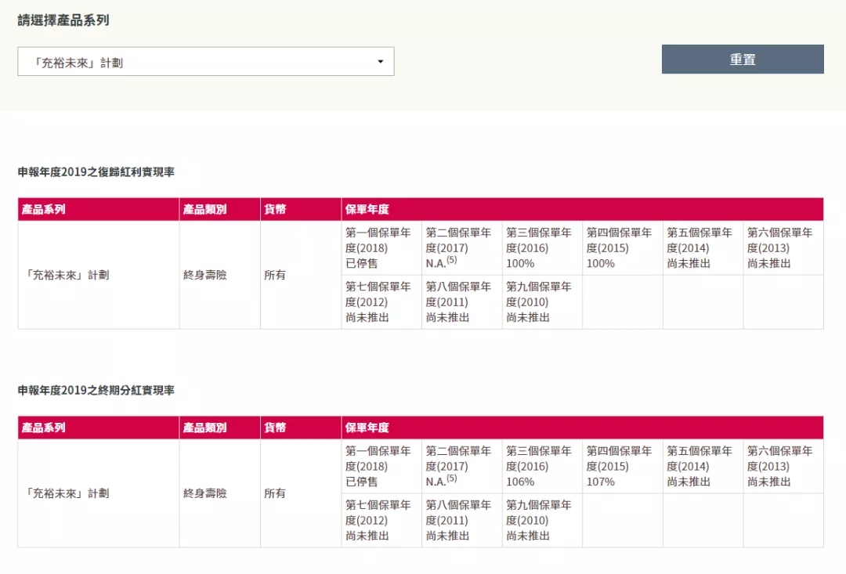Click 保單年度 header in 終期分紅 table
Image resolution: width=846 pixels, height=574 pixels.
582,428
